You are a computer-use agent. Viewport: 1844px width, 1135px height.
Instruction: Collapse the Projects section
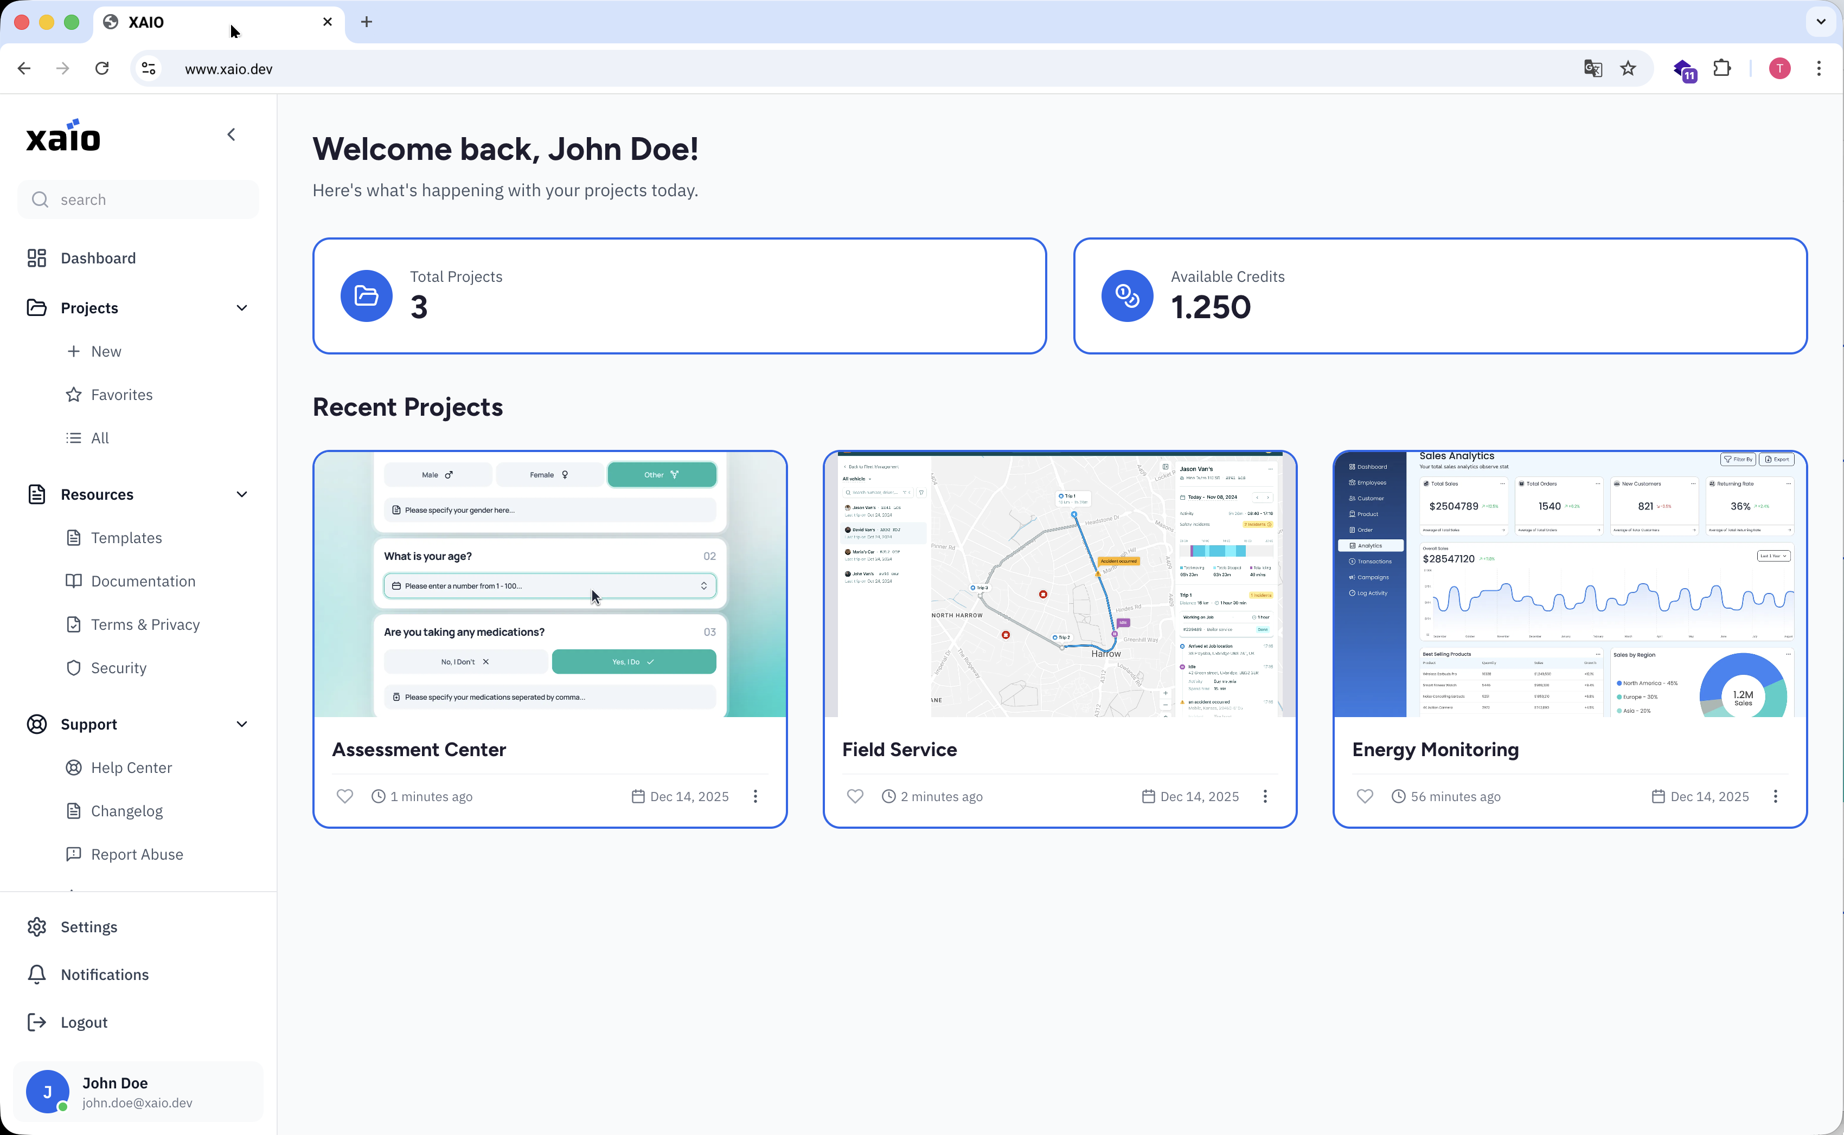tap(241, 308)
